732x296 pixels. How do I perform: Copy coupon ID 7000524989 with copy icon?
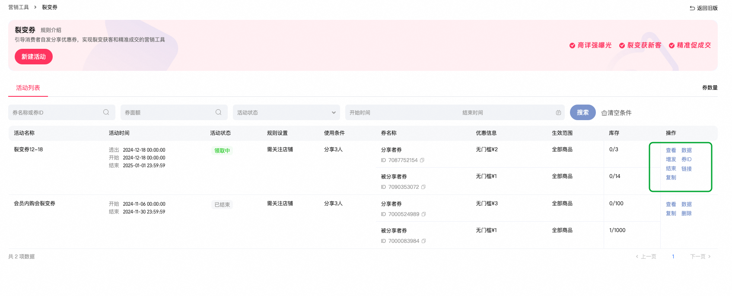coord(424,214)
